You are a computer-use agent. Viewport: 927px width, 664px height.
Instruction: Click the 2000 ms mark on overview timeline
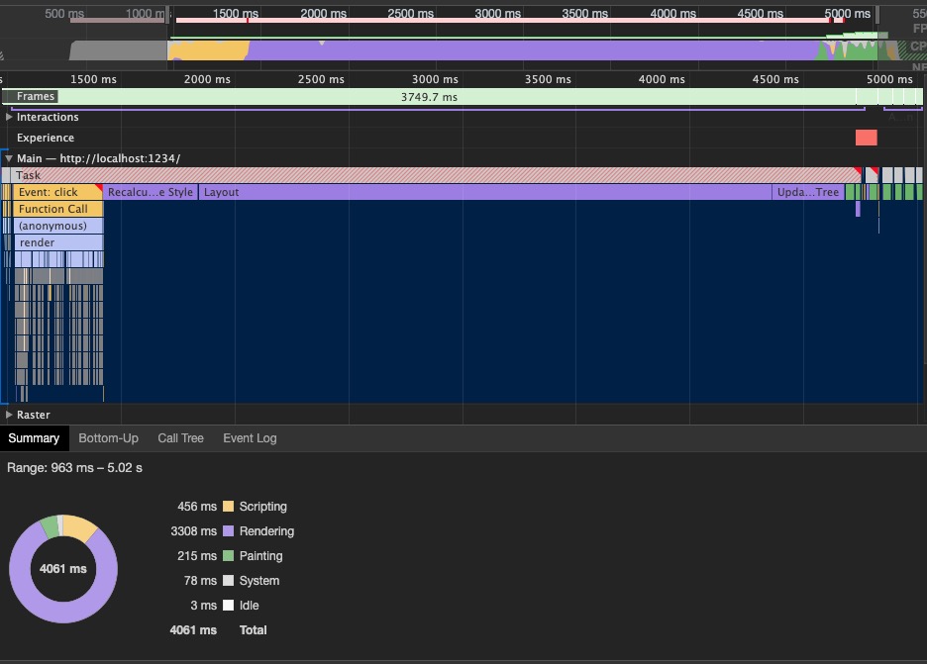pyautogui.click(x=323, y=14)
